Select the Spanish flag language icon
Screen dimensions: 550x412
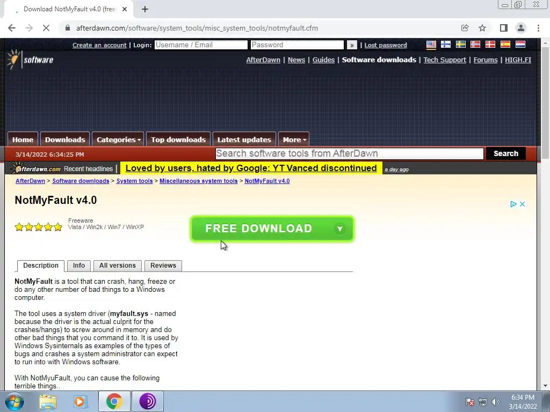(505, 45)
